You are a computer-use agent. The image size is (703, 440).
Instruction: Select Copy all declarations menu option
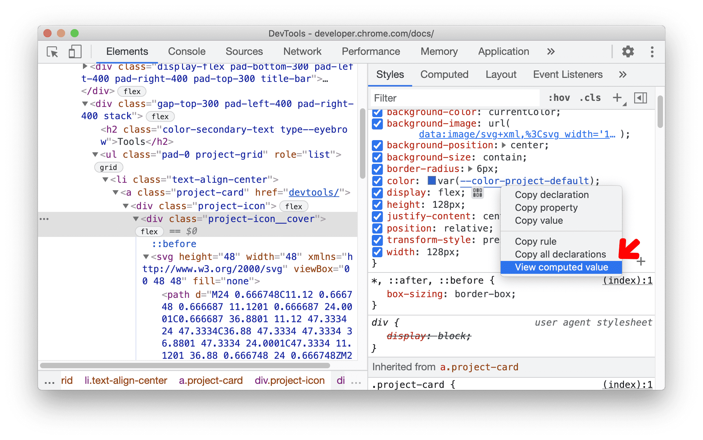(559, 254)
